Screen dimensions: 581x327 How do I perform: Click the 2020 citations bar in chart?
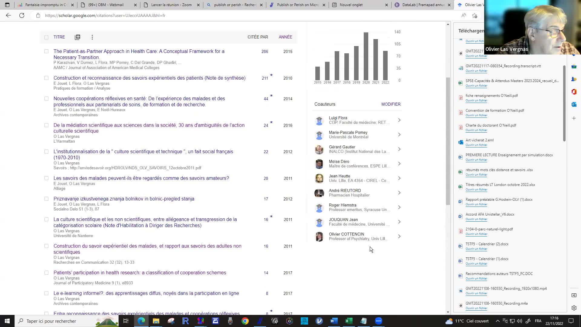[x=366, y=56]
